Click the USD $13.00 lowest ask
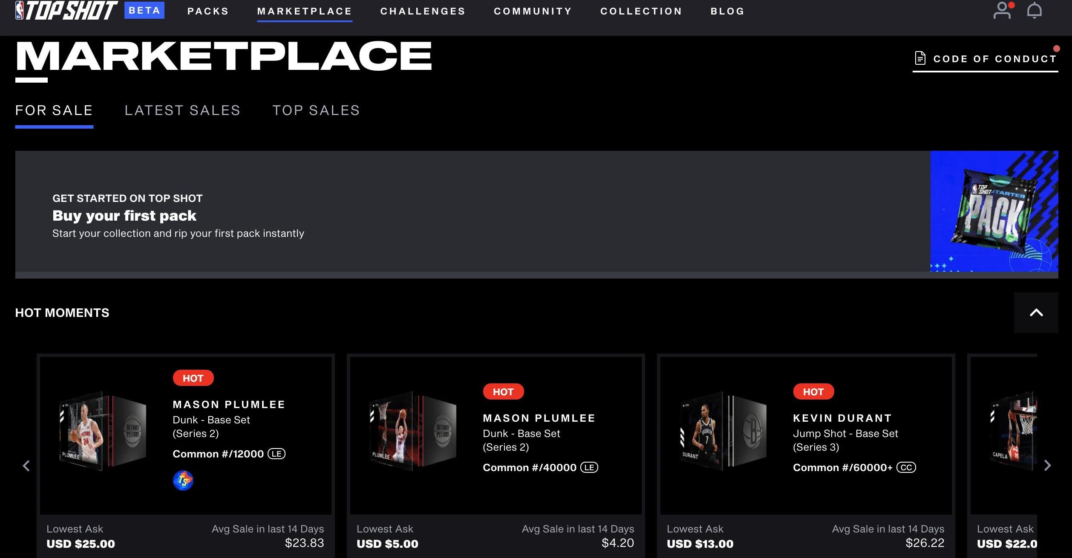Viewport: 1072px width, 558px height. (x=700, y=544)
